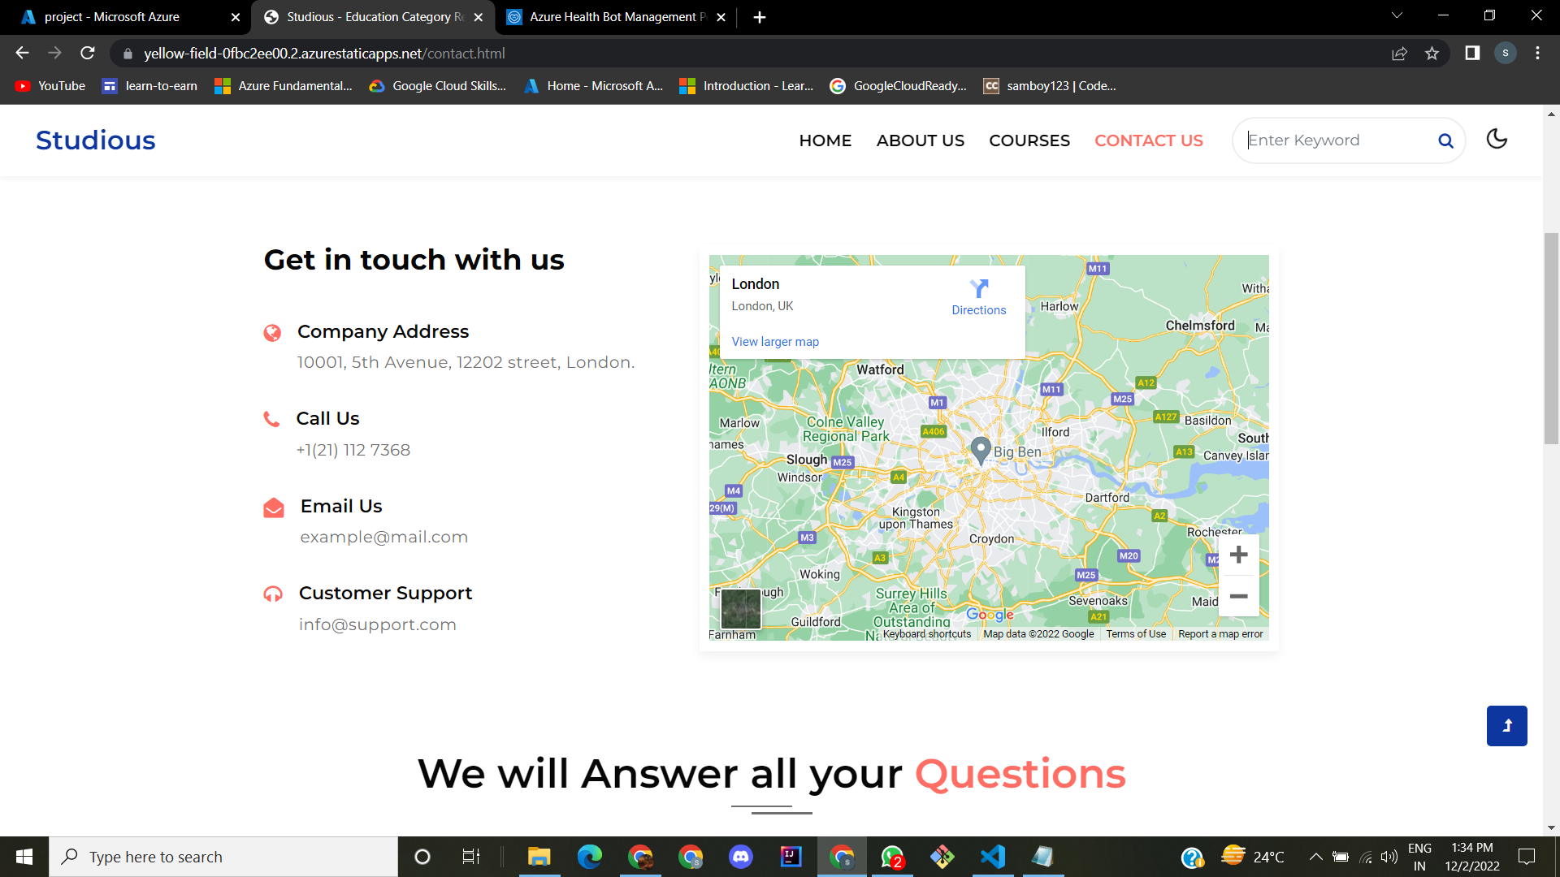Launch IntelliJ IDEA from the taskbar
The image size is (1560, 877).
tap(789, 856)
